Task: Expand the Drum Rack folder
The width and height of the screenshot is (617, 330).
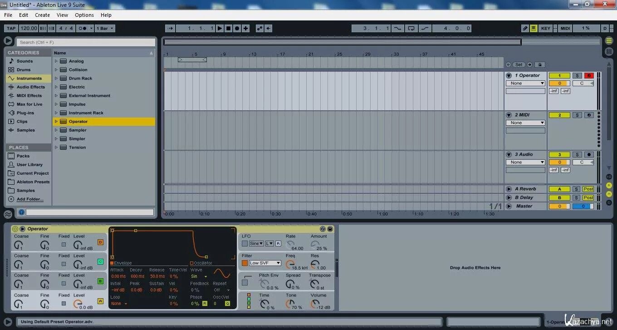Action: [56, 78]
